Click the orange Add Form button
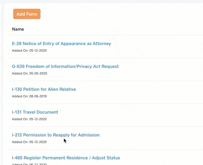203x165 pixels. tap(27, 14)
